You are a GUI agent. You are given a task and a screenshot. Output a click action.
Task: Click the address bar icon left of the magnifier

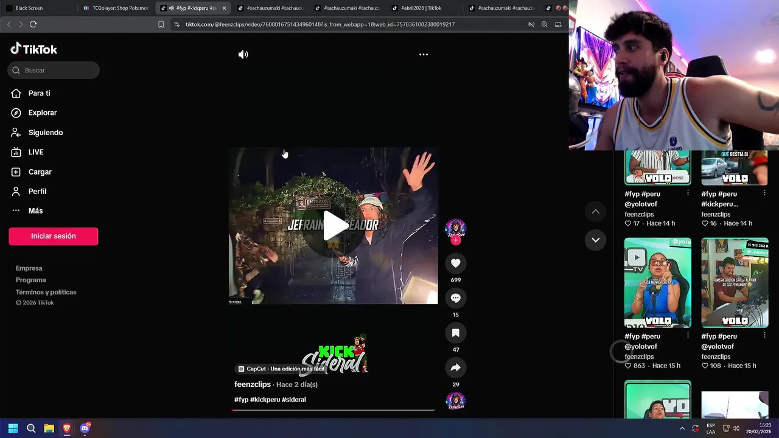(531, 24)
